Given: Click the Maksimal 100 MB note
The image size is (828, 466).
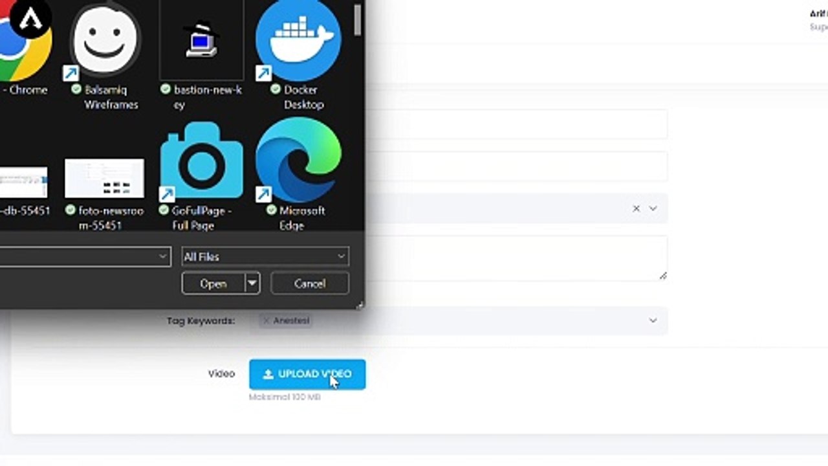Looking at the screenshot, I should (285, 397).
